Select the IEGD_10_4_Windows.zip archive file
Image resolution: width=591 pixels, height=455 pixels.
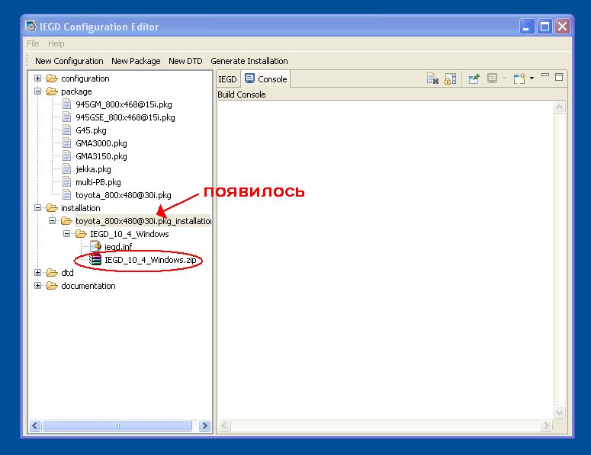149,260
